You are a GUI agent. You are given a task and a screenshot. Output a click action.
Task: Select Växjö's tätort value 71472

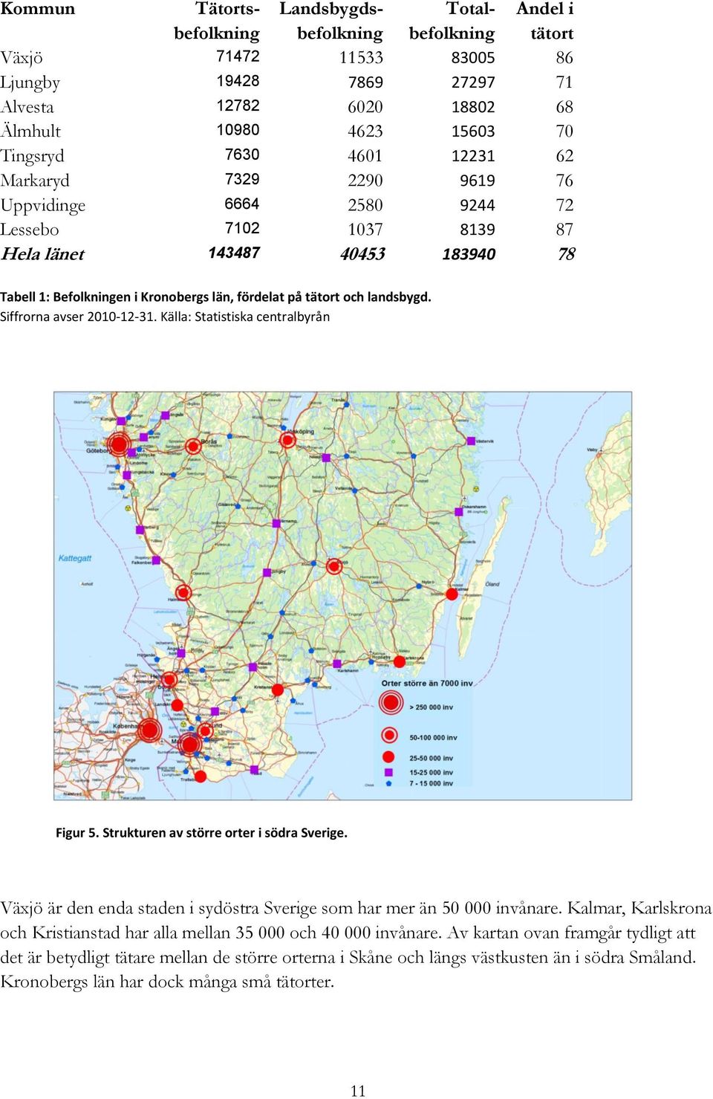tap(238, 56)
